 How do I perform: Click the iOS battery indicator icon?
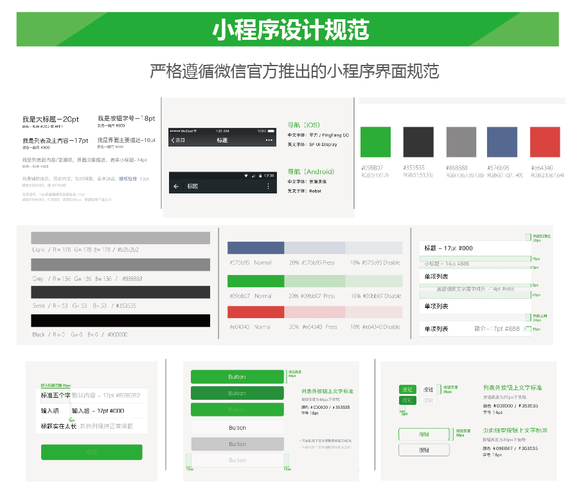tap(271, 131)
